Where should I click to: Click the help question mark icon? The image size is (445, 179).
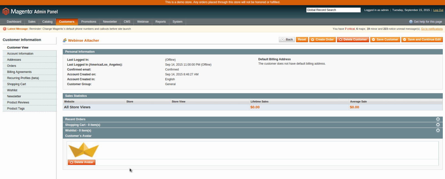pos(411,22)
